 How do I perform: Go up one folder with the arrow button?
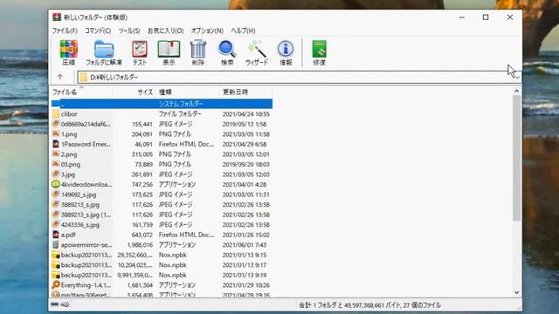click(x=60, y=77)
